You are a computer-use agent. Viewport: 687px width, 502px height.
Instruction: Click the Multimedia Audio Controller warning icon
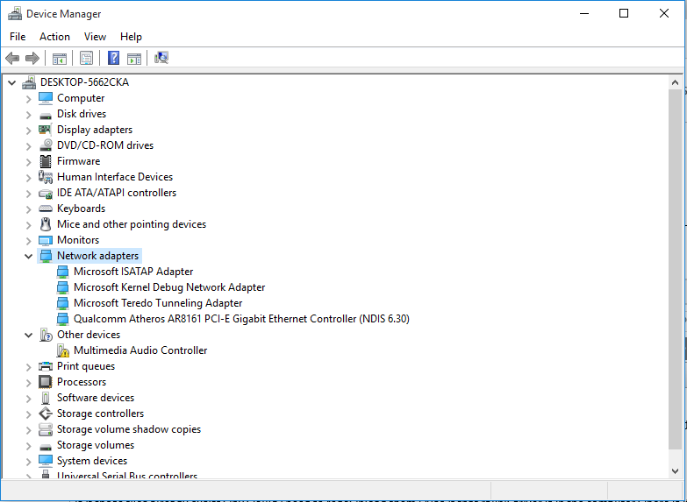pos(62,350)
